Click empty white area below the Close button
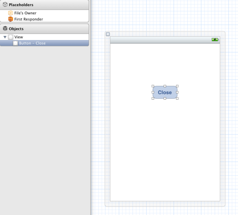The width and height of the screenshot is (238, 215). click(165, 151)
